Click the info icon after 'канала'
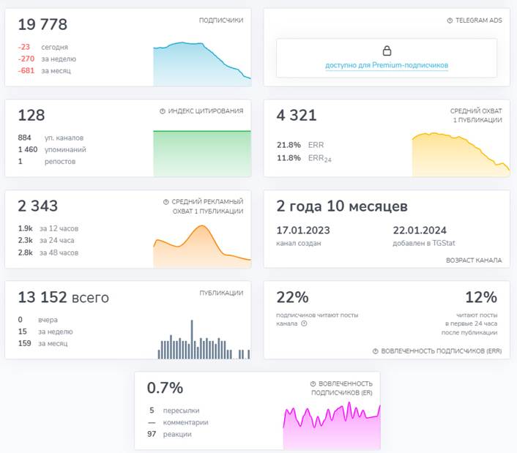The width and height of the screenshot is (517, 453). [x=304, y=323]
